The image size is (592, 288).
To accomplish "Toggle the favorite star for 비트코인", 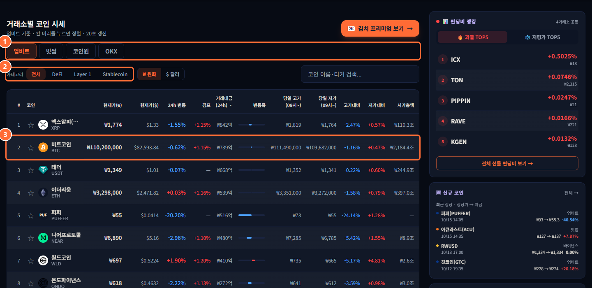I will tap(31, 147).
